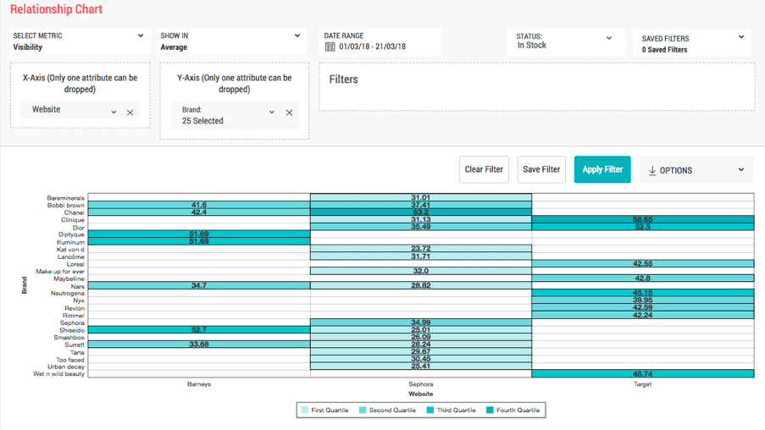Remove the Website attribute from X-Axis
Image resolution: width=765 pixels, height=430 pixels.
click(x=130, y=113)
